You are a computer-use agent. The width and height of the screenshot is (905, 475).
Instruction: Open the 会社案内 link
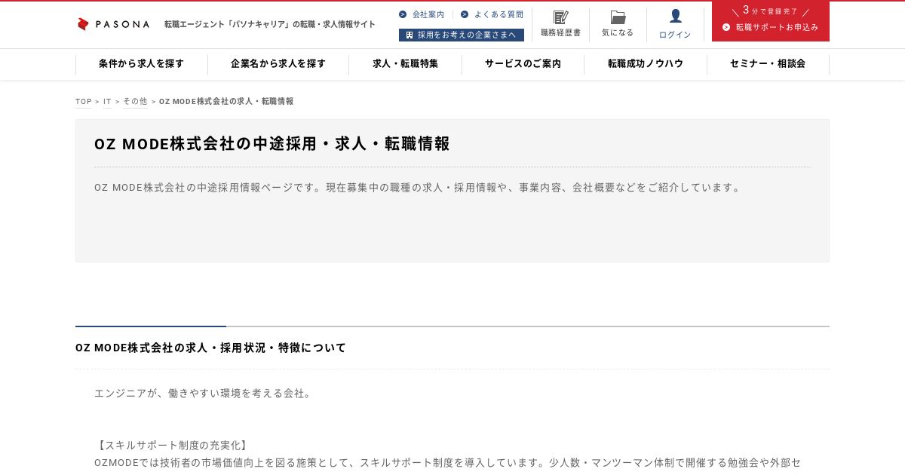pos(428,14)
